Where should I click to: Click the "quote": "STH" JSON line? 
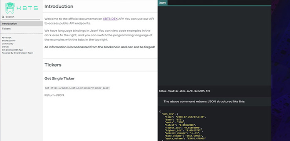[175, 122]
